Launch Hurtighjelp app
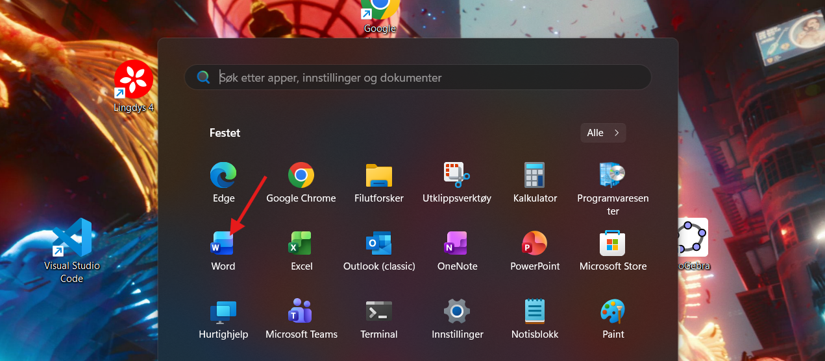The height and width of the screenshot is (361, 825). coord(223,312)
